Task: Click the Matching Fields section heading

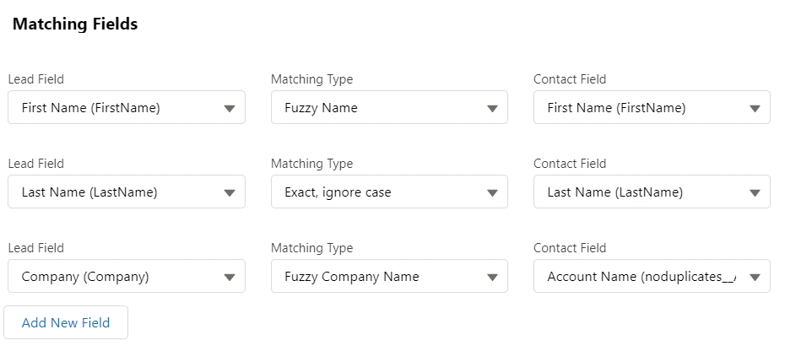Action: coord(75,24)
